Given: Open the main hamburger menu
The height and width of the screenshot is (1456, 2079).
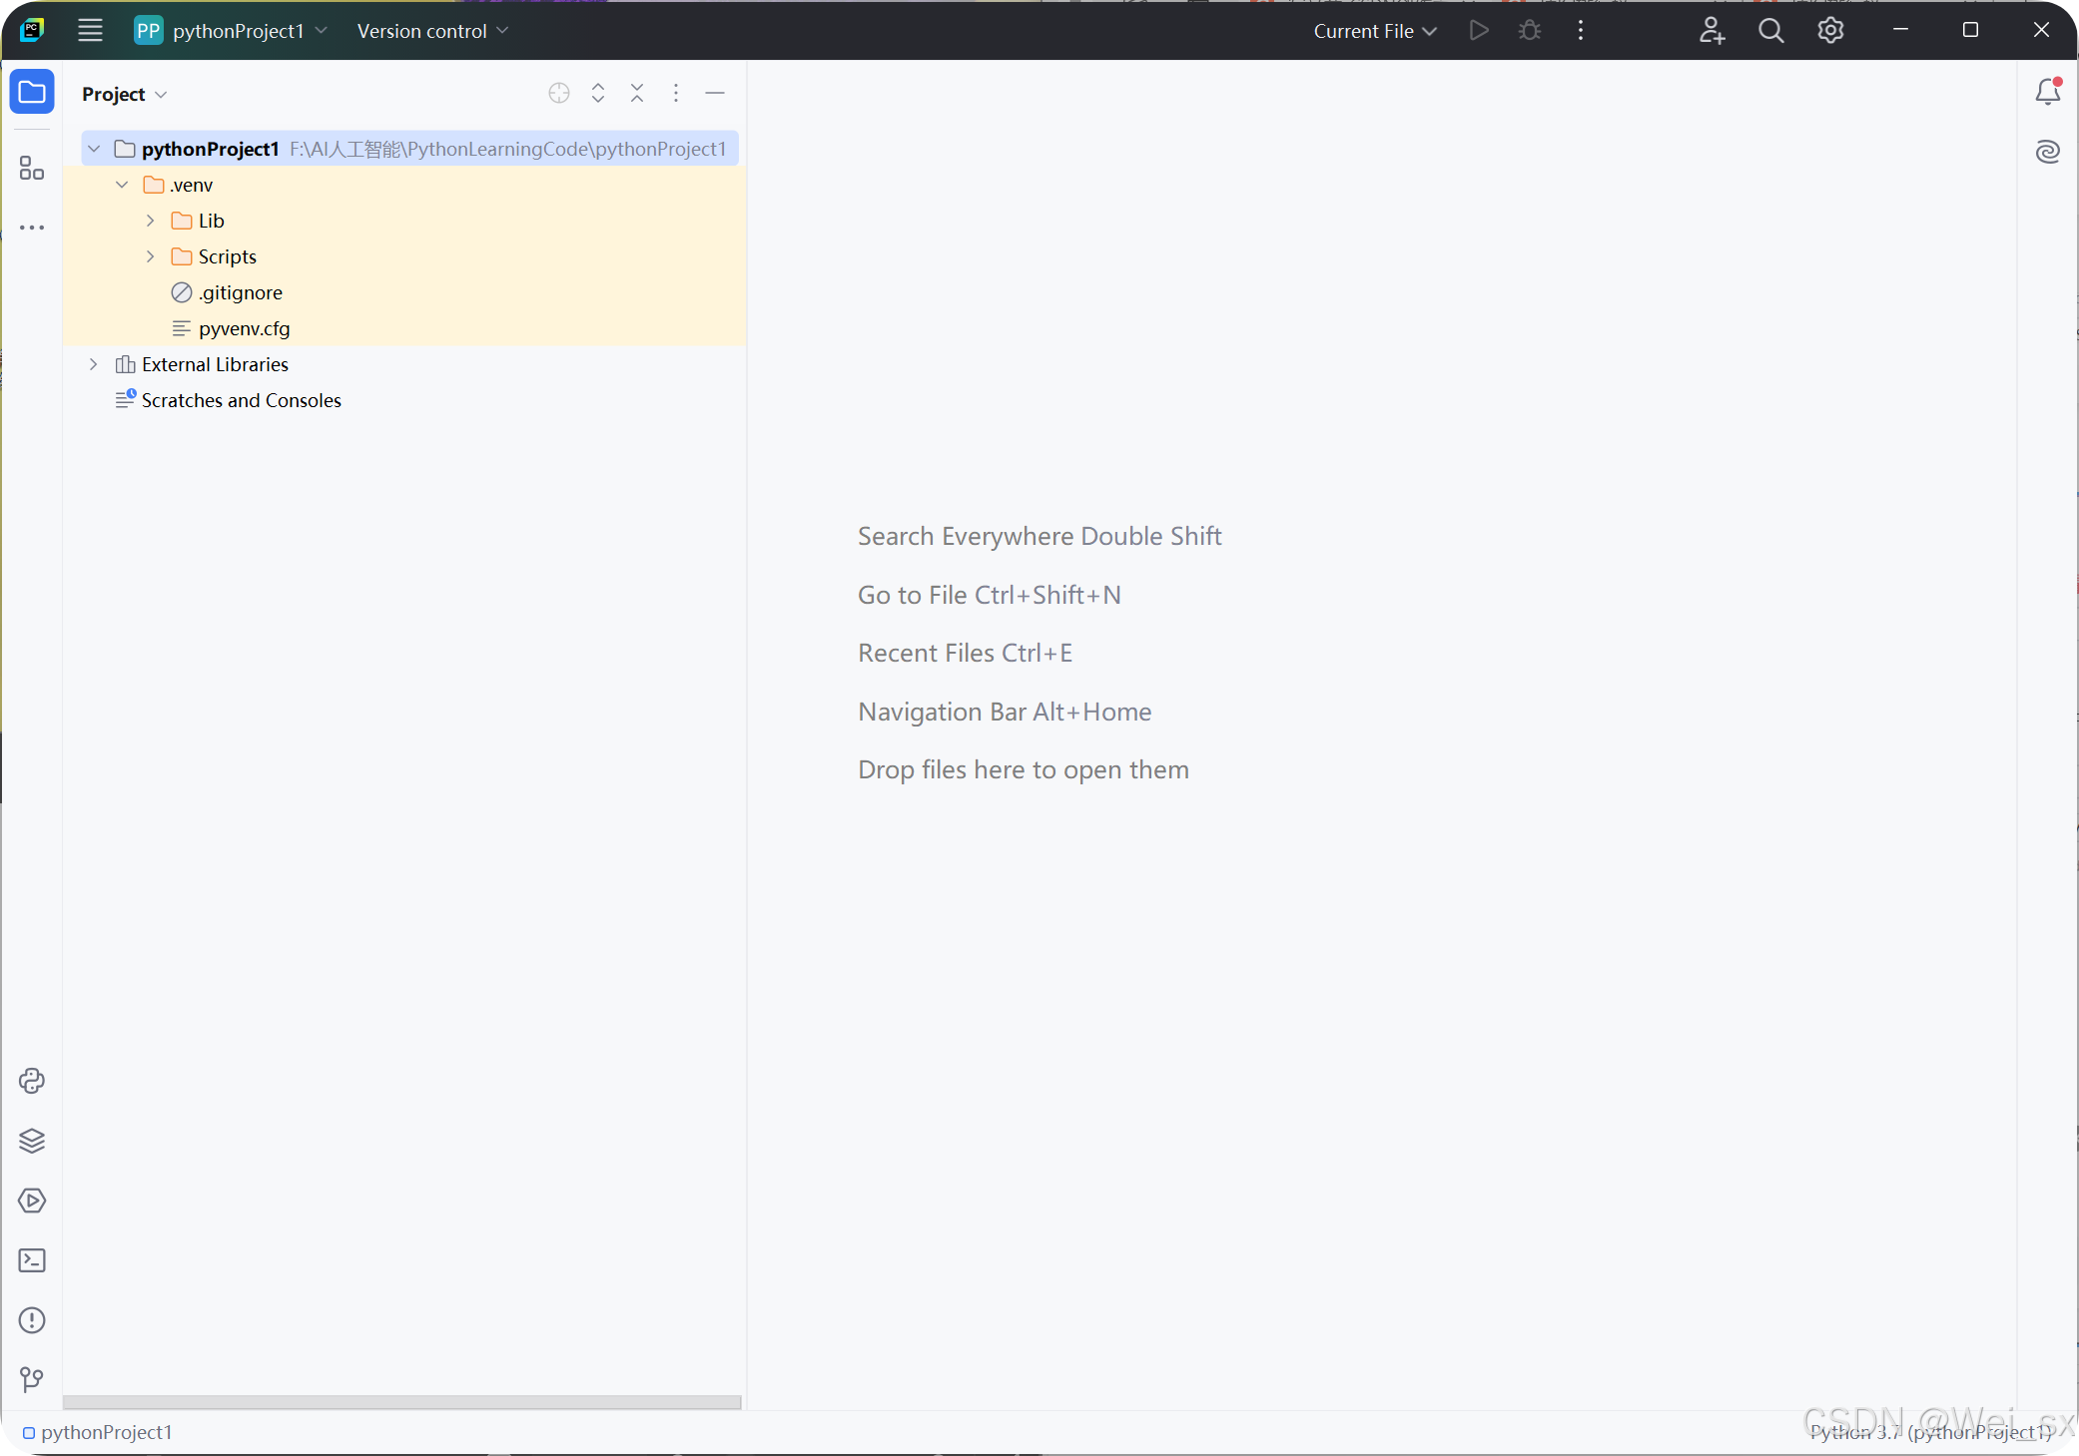Looking at the screenshot, I should coord(90,30).
